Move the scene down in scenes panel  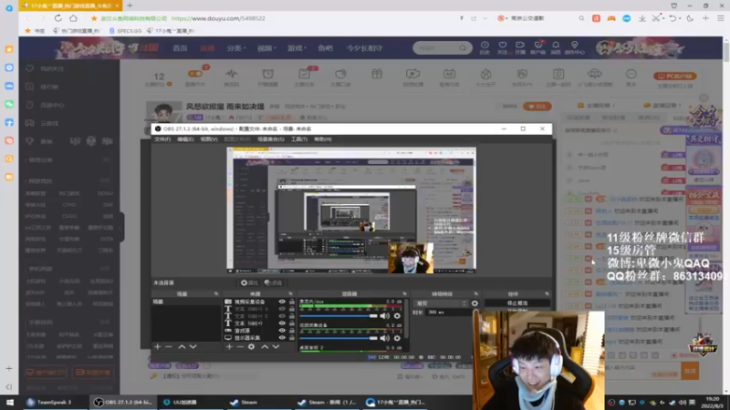[193, 347]
